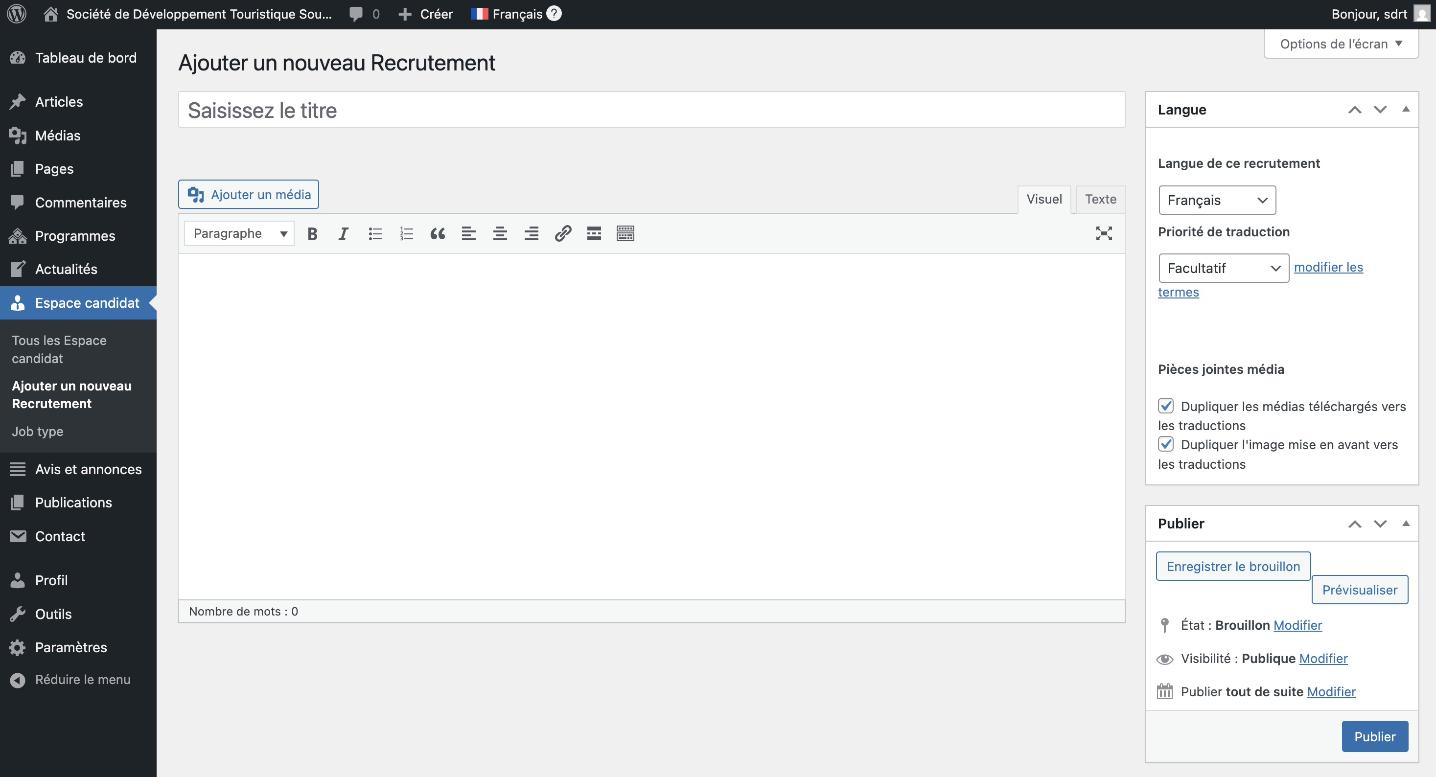Open Programmes in the sidebar menu
Viewport: 1436px width, 777px height.
[75, 236]
